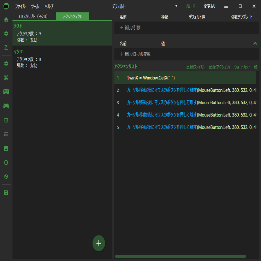Screen dimensions: 261x261
Task: Open the Z-arrow macro icon
Action: pyautogui.click(x=6, y=48)
